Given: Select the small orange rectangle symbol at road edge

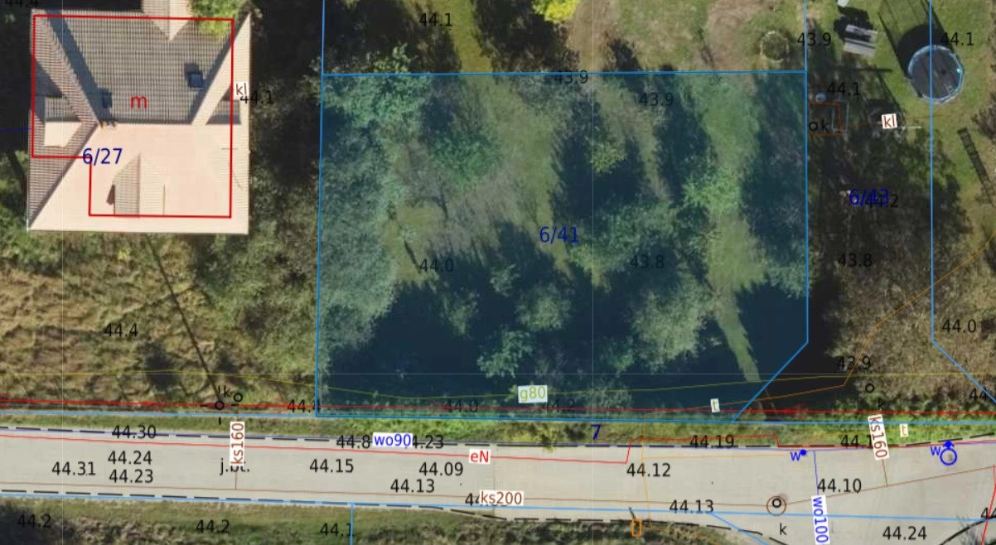Looking at the screenshot, I should pos(636,528).
